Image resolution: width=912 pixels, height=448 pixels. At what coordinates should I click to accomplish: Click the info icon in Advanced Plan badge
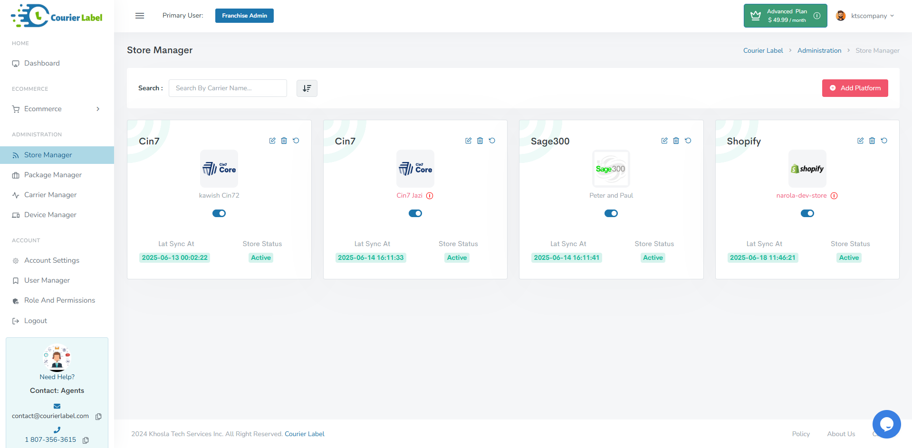click(817, 16)
